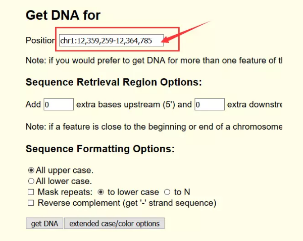This screenshot has height=241, width=303.
Task: Click the extra bases downstream input box
Action: (209, 105)
